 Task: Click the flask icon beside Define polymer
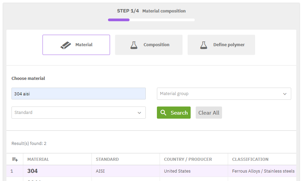[203, 45]
